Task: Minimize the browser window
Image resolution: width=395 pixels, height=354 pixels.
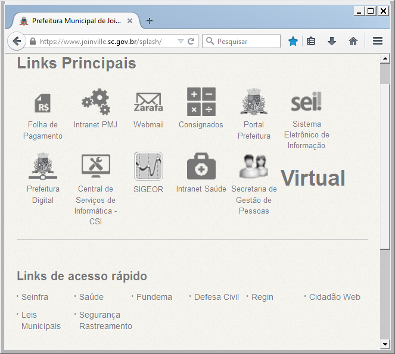Action: 359,11
